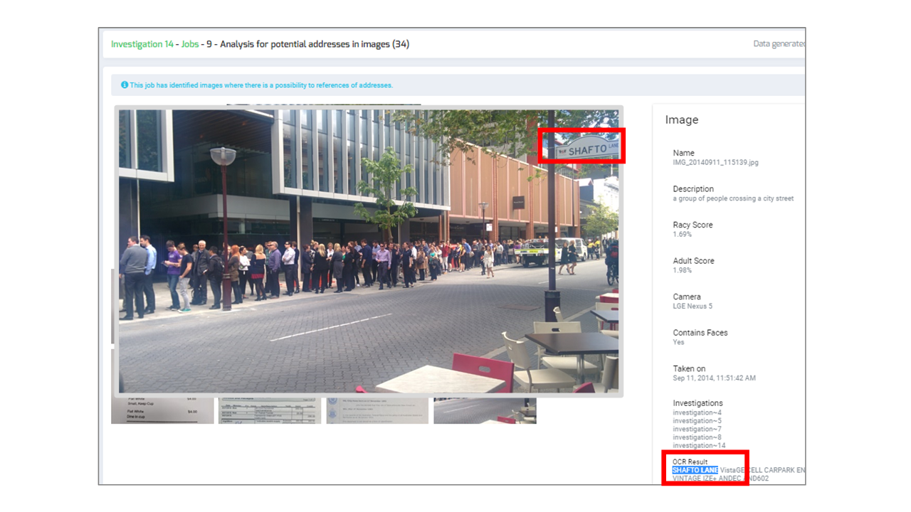This screenshot has height=512, width=911.
Task: Open the Investigation 14 breadcrumb link
Action: (x=142, y=44)
